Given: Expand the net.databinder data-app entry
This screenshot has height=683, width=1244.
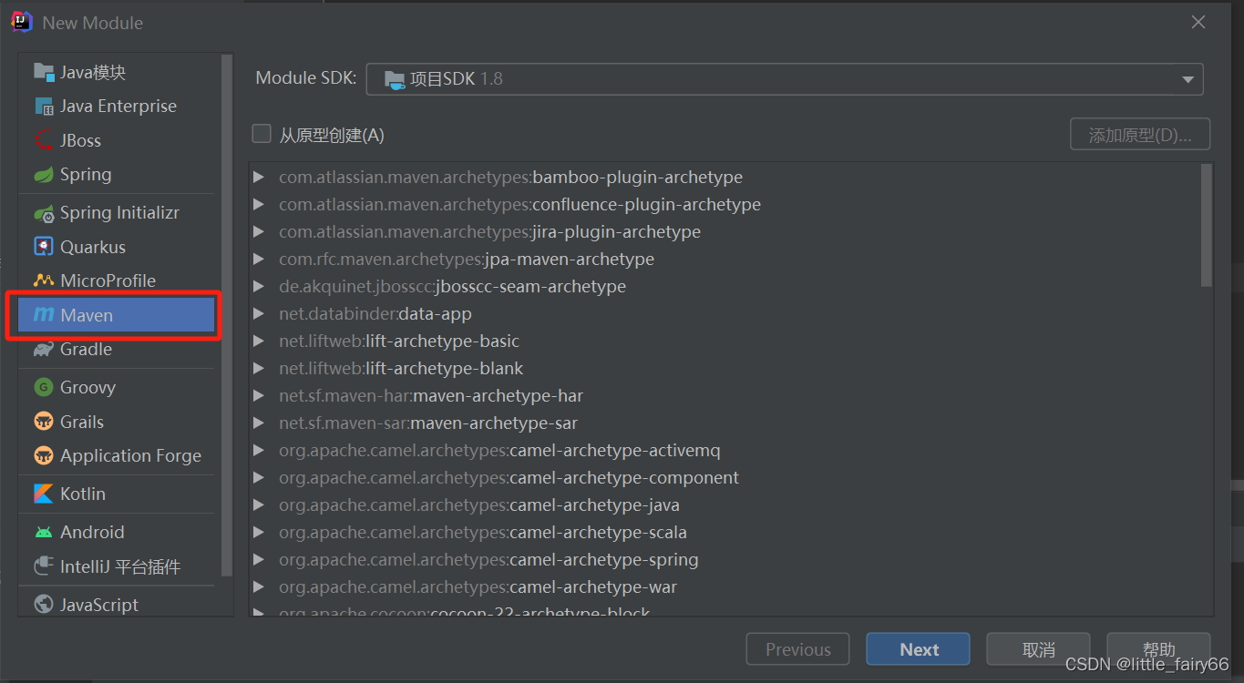Looking at the screenshot, I should tap(259, 314).
